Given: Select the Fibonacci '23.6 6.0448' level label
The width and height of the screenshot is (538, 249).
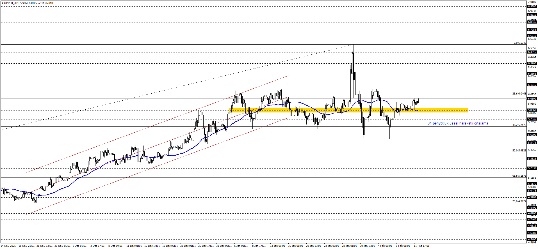Looking at the screenshot, I should point(519,94).
